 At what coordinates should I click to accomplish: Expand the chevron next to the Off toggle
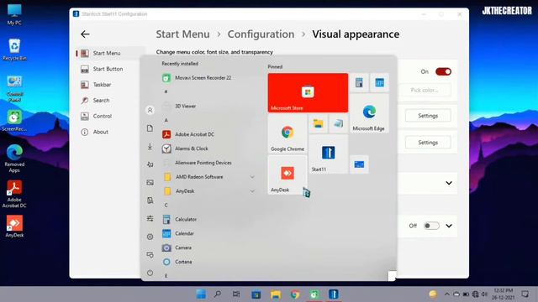pos(449,226)
